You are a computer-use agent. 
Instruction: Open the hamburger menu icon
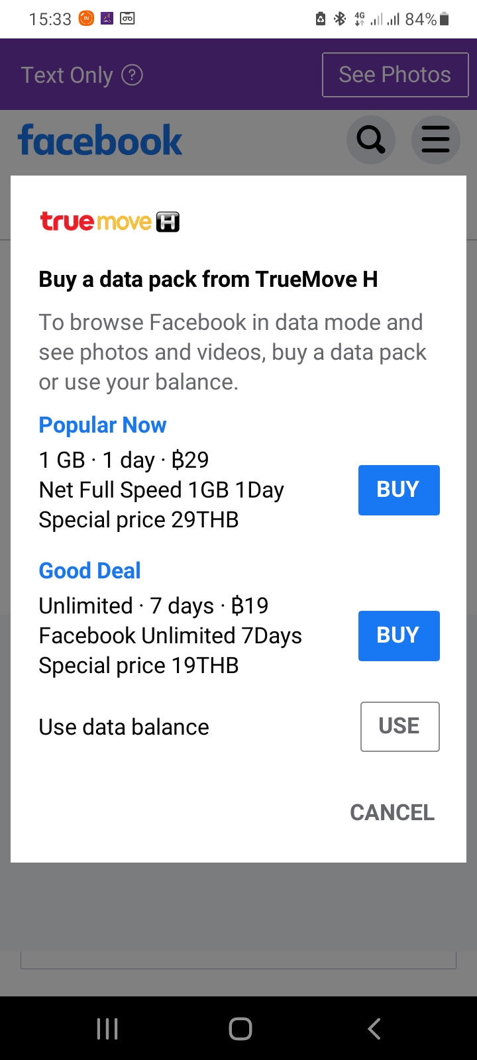pos(435,140)
